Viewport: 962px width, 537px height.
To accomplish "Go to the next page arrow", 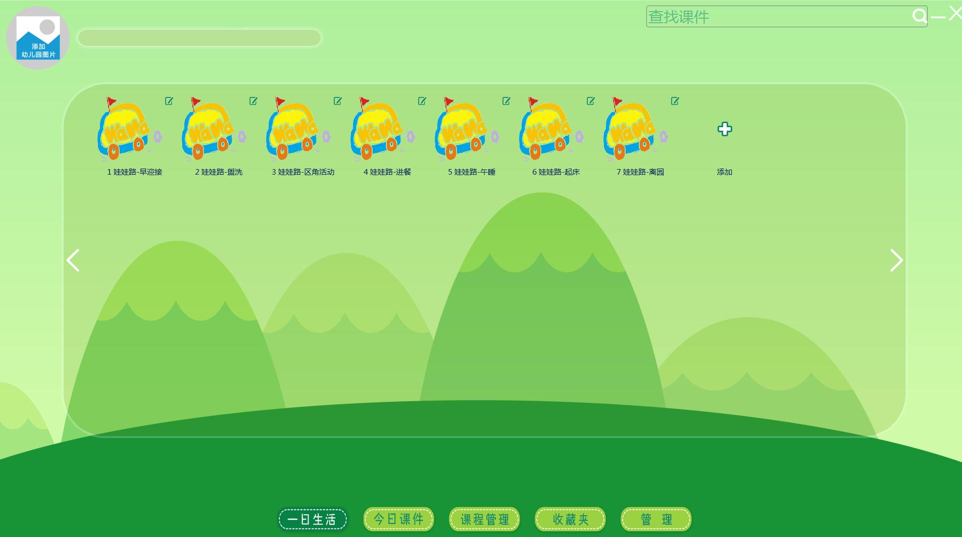I will (x=896, y=260).
